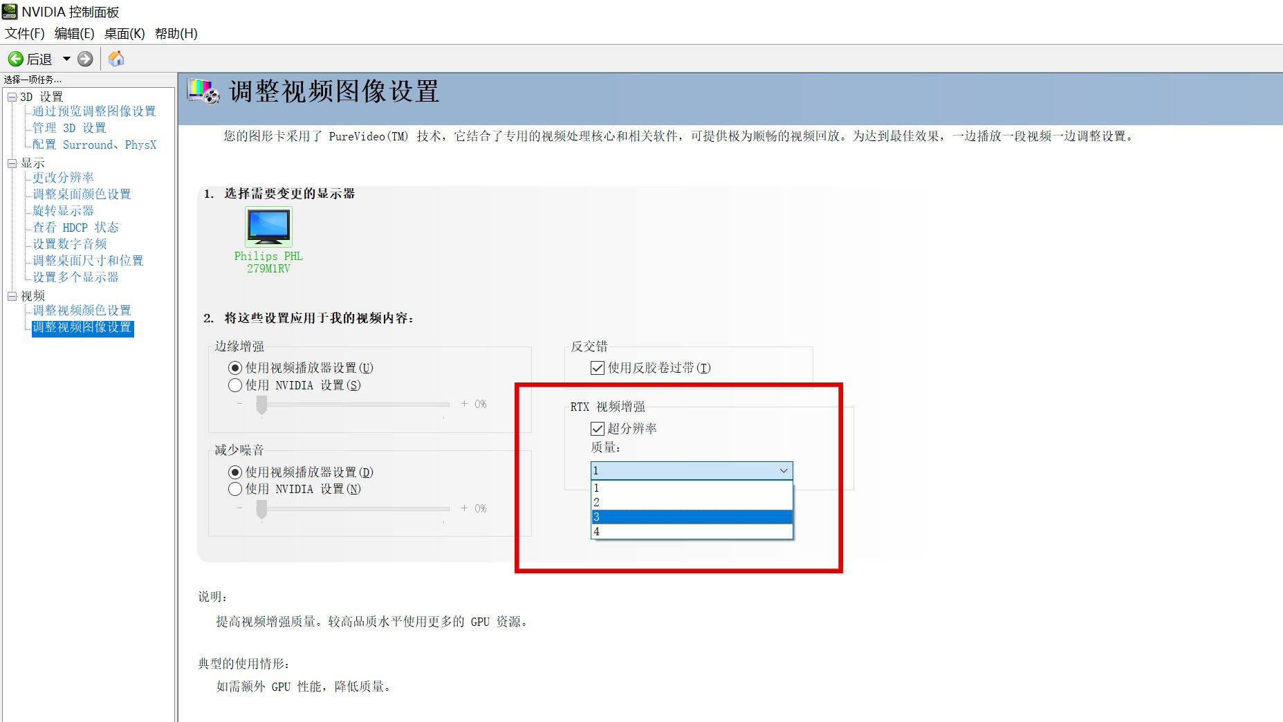
Task: Click the NVIDIA Control Panel title icon
Action: [x=10, y=11]
